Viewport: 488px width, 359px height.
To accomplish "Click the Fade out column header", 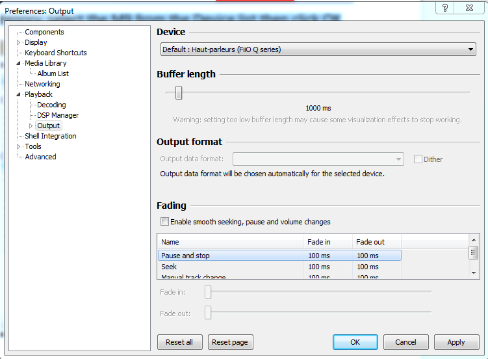I will [x=377, y=242].
